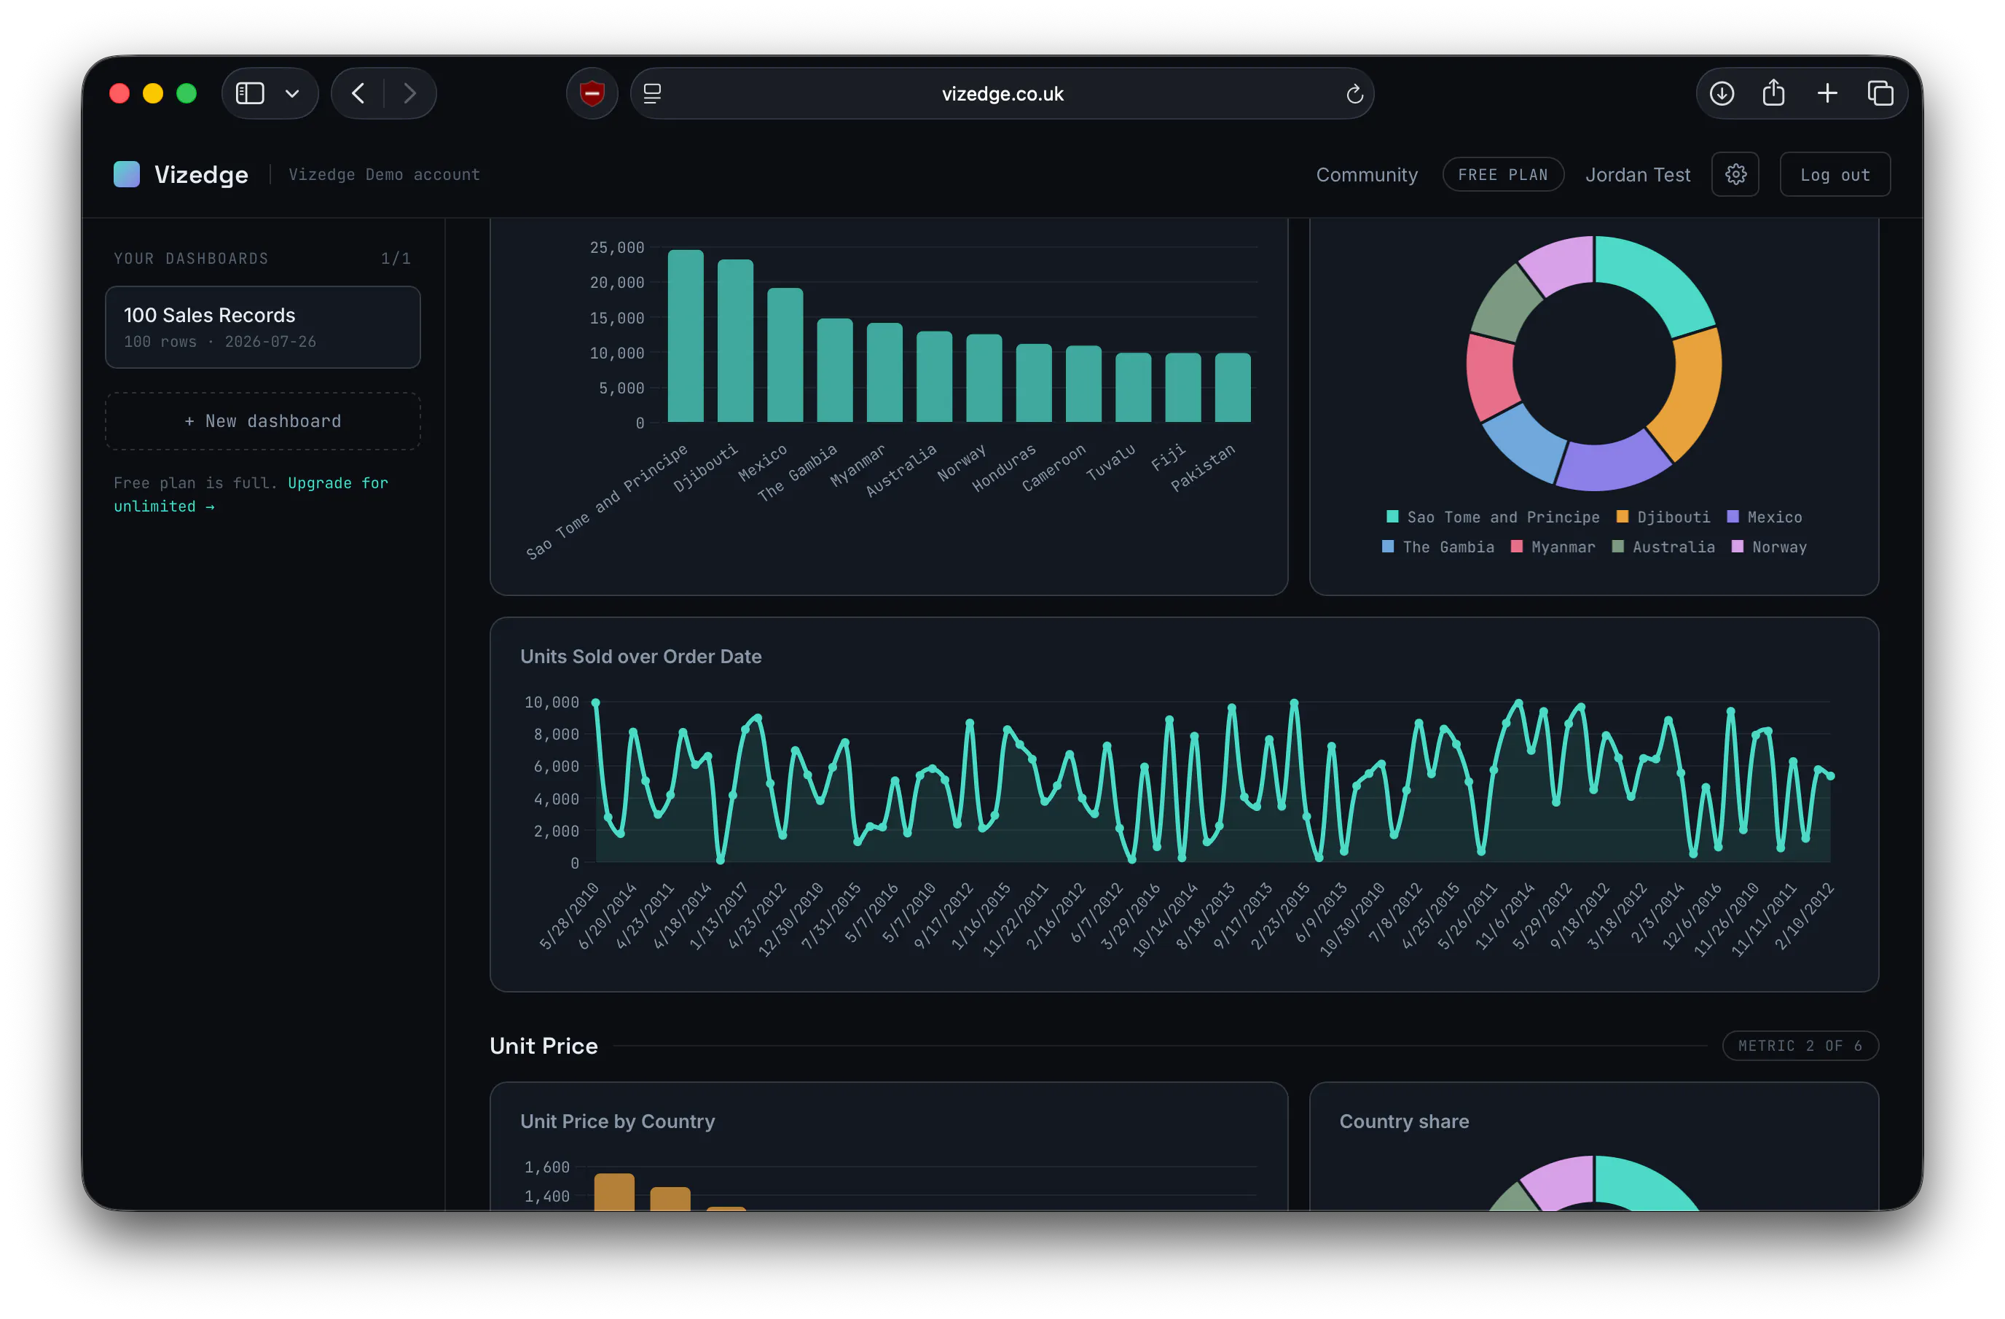This screenshot has width=2005, height=1319.
Task: Click the first data point on line chart
Action: point(596,702)
